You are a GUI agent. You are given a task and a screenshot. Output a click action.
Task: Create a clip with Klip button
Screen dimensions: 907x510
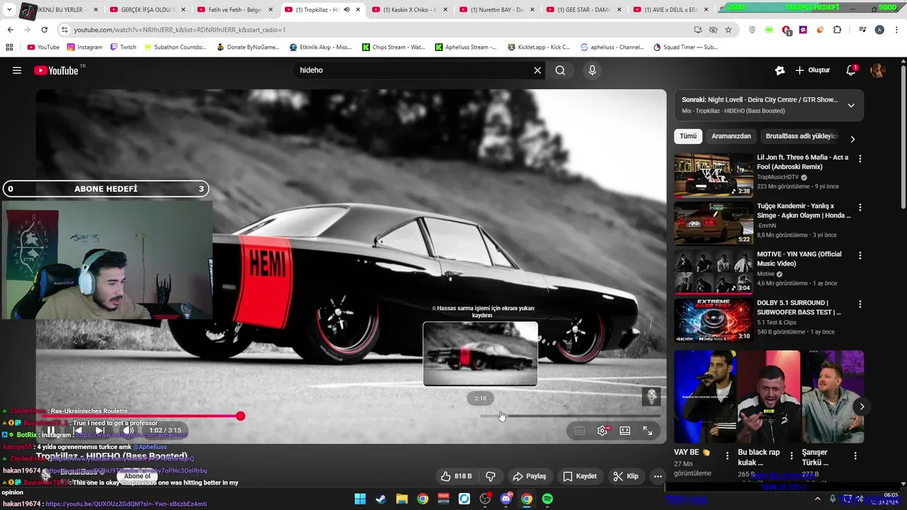[x=626, y=476]
